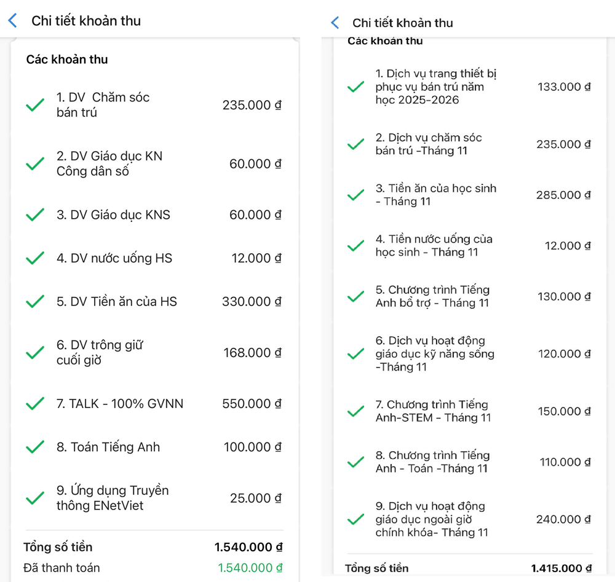Select the right Chi tiết khoản thu title

point(402,23)
